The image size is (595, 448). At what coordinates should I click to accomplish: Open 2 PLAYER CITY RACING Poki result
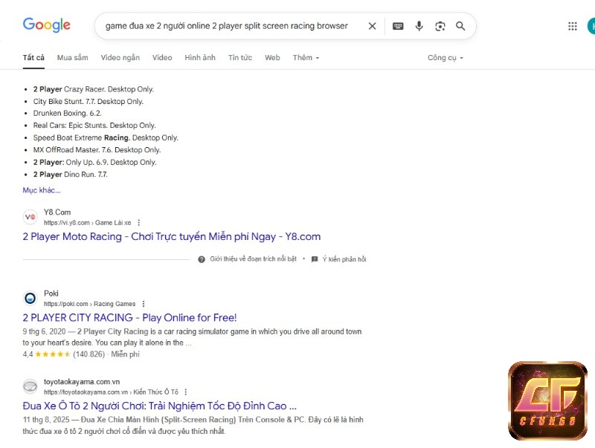point(129,318)
